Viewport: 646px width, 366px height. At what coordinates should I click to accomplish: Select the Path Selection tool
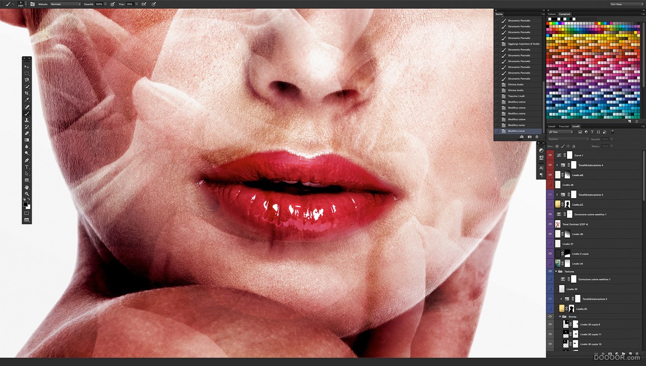point(27,174)
